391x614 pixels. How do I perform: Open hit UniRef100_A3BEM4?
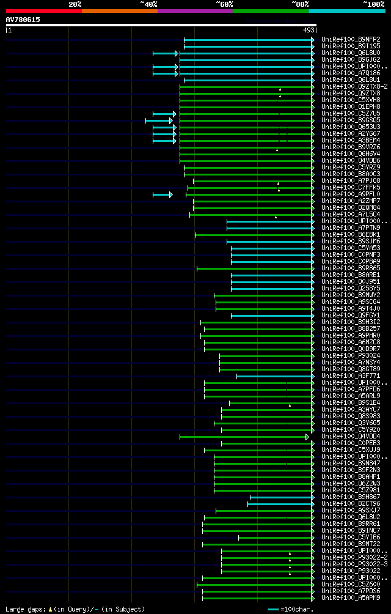tap(351, 140)
